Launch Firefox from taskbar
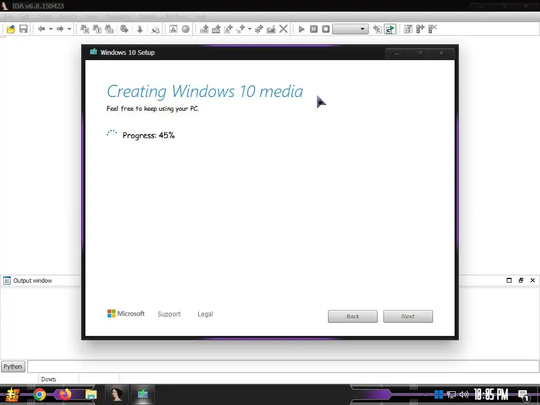The height and width of the screenshot is (405, 540). 65,394
